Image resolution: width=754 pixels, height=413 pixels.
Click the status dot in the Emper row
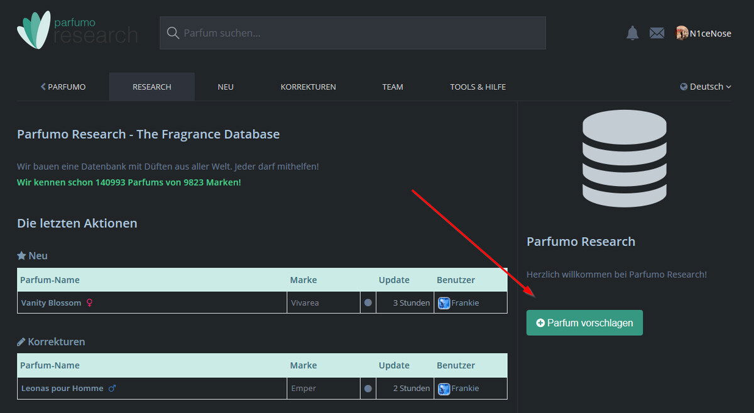pyautogui.click(x=368, y=388)
